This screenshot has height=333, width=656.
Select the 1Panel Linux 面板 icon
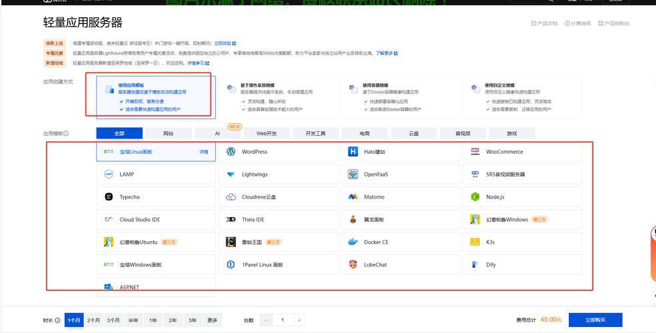click(231, 265)
